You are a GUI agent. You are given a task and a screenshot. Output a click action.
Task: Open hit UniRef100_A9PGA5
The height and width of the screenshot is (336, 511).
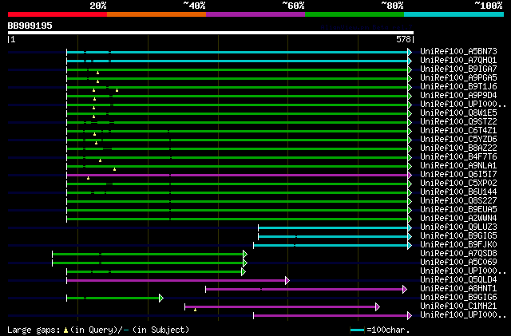click(458, 78)
